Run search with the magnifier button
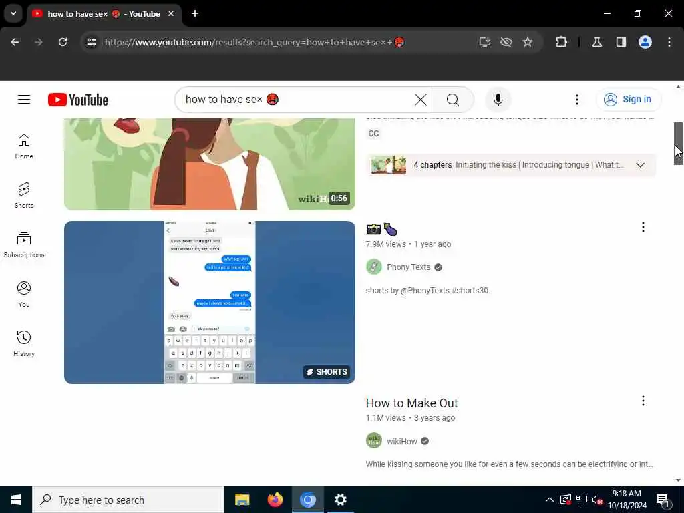Screen dimensions: 684x513 coord(453,100)
